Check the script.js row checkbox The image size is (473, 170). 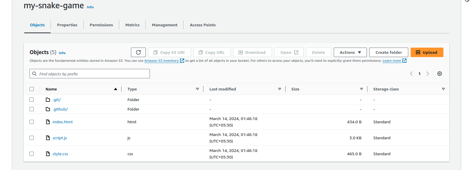[x=32, y=138]
